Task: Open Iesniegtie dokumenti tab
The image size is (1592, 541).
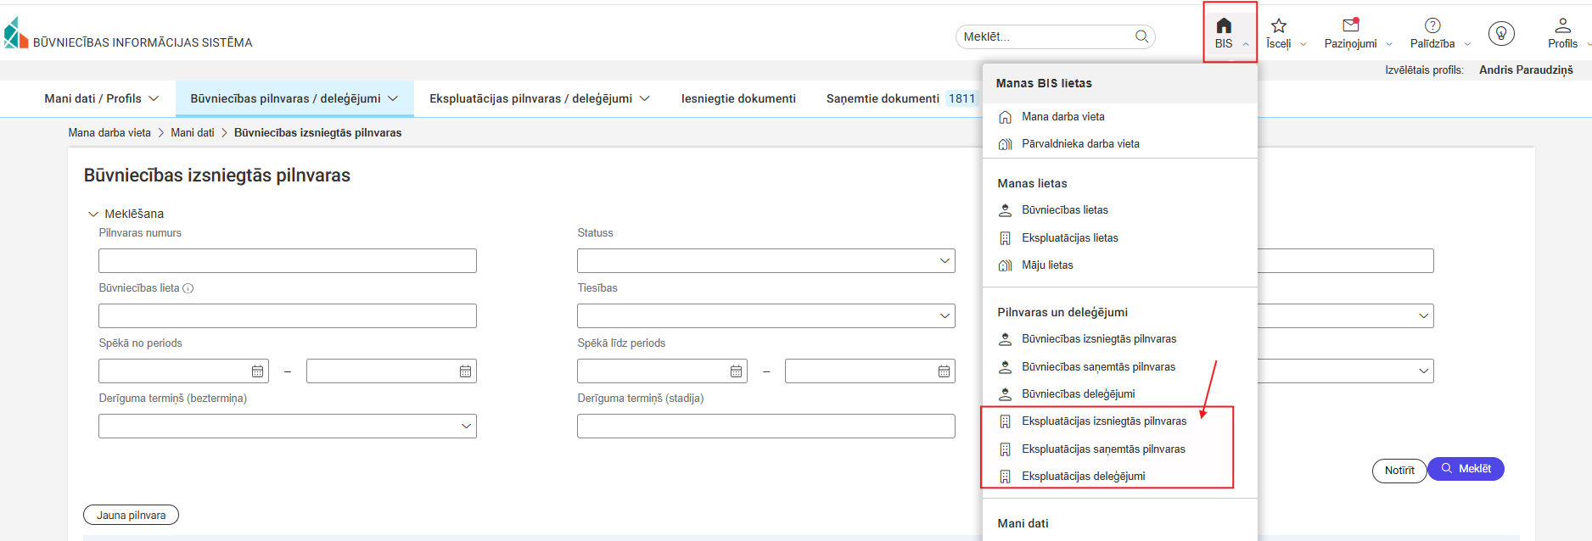Action: (737, 99)
